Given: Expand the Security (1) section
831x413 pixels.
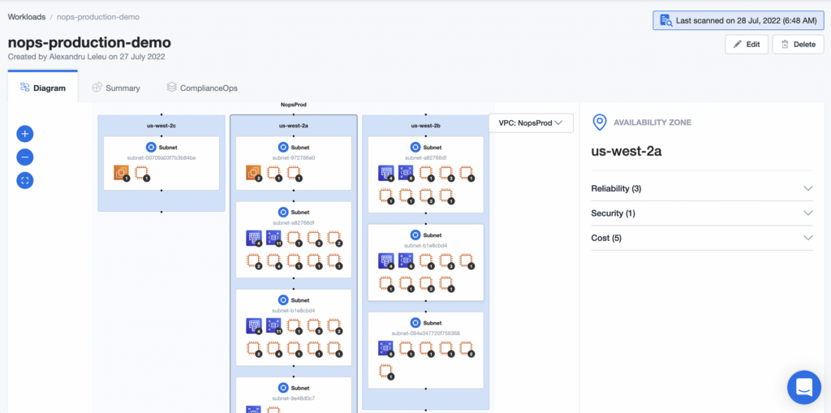Looking at the screenshot, I should (702, 213).
